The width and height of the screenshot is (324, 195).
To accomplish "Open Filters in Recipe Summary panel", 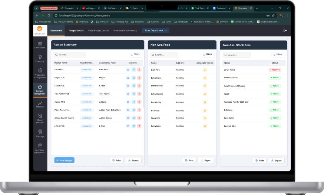I will [x=135, y=54].
